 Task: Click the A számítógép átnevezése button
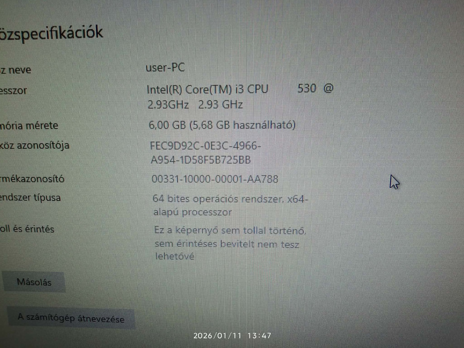coord(71,318)
